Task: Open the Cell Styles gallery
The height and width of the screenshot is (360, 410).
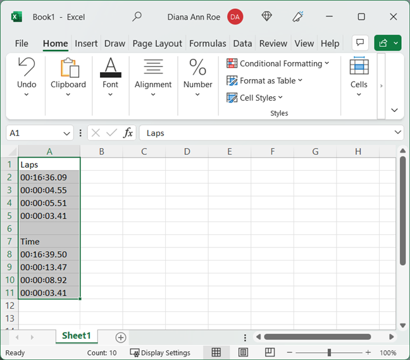Action: coord(255,97)
